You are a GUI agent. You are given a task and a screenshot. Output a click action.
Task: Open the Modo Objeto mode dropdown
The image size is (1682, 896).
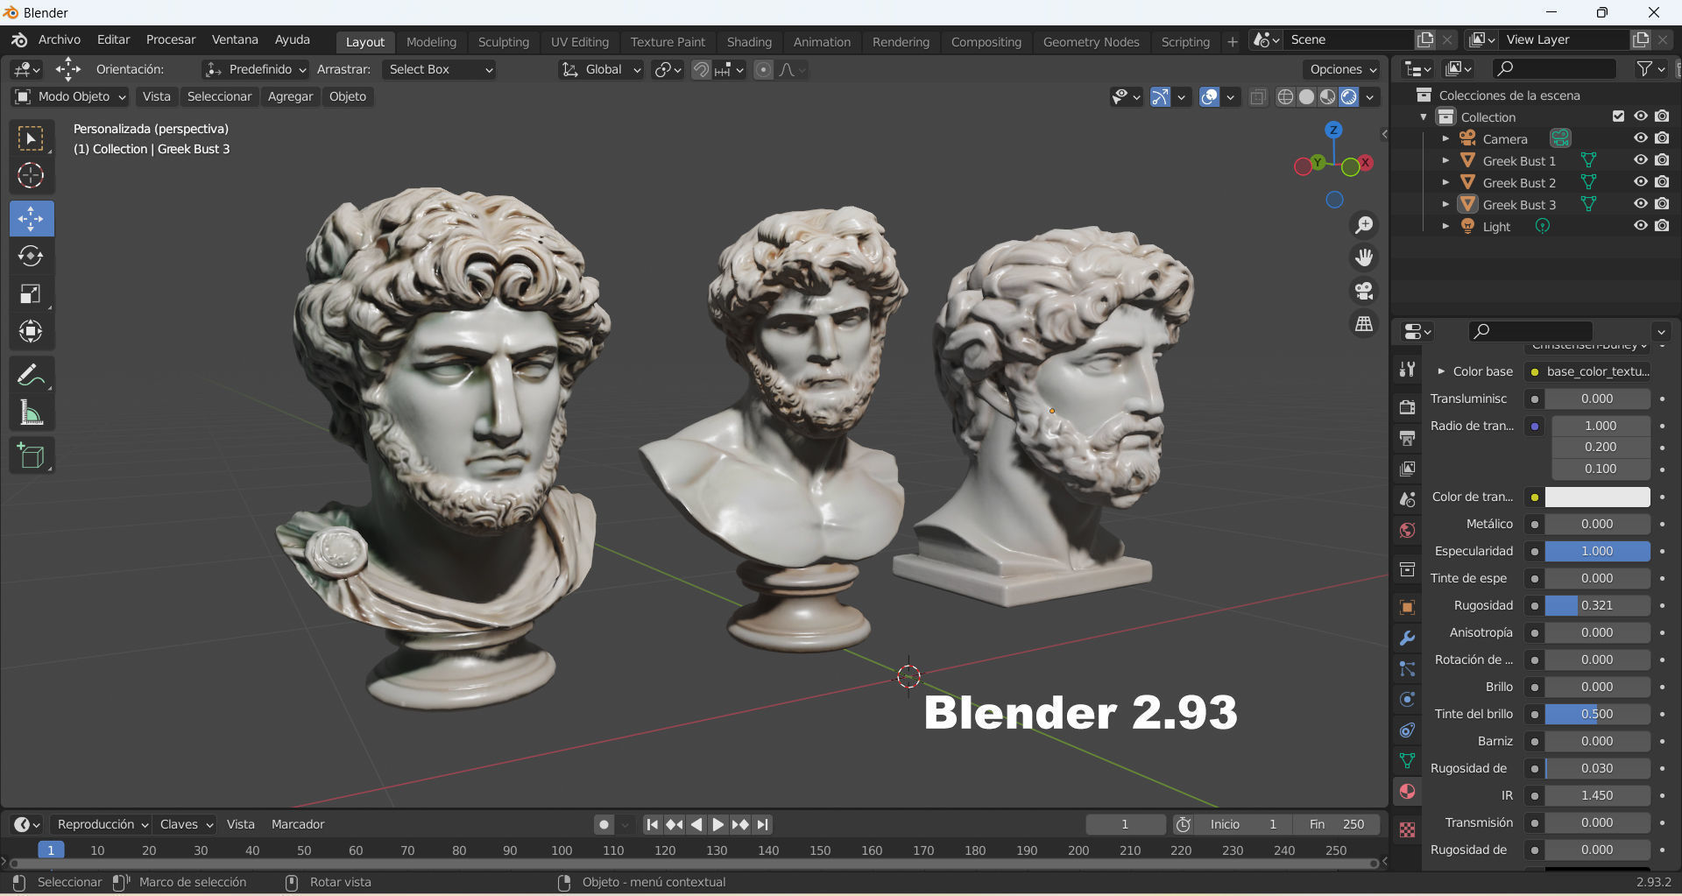(x=70, y=96)
